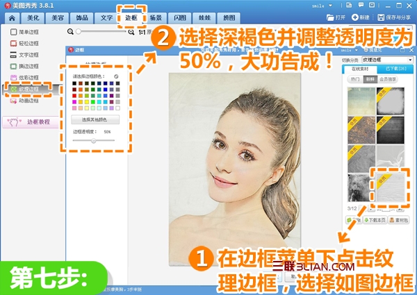
Task: Reset the border color with the round icon
Action: [x=116, y=76]
